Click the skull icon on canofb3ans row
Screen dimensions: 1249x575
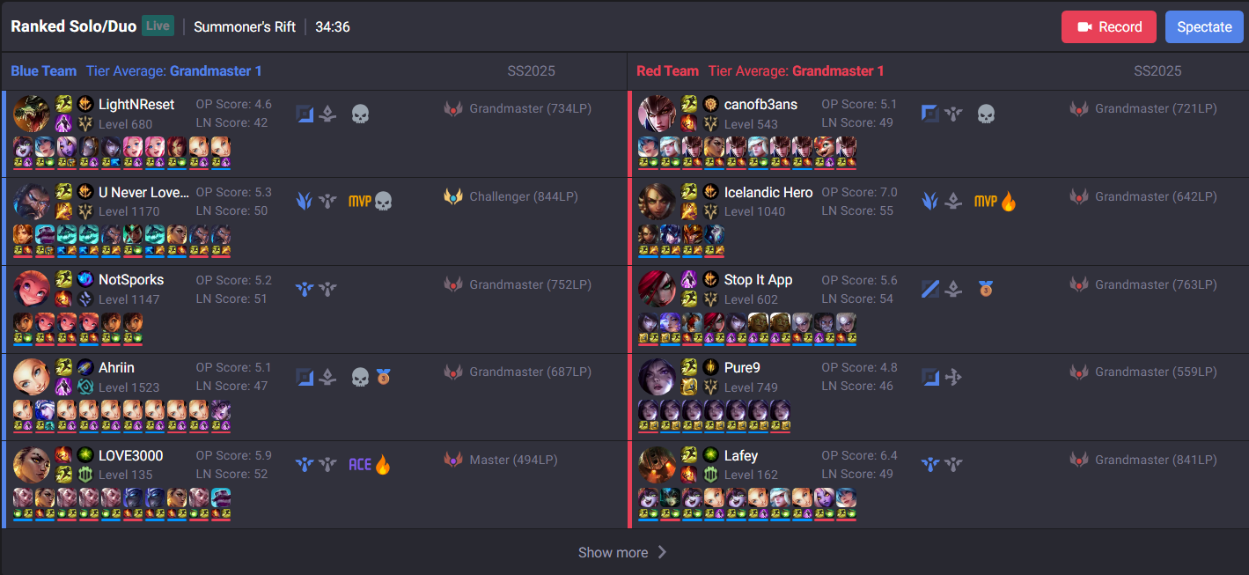click(x=986, y=114)
